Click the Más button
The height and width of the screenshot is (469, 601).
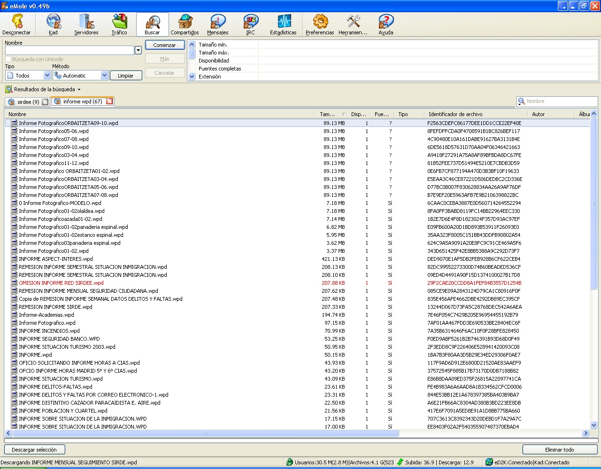click(164, 59)
